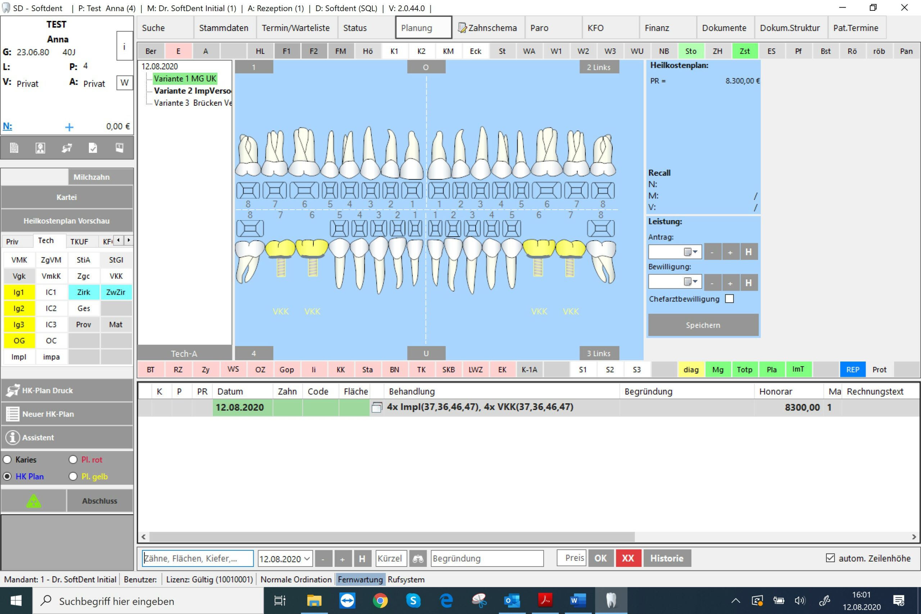The width and height of the screenshot is (921, 614).
Task: Select the Karies radio button
Action: (x=8, y=460)
